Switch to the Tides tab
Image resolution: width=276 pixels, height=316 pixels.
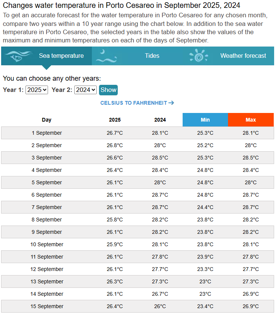tap(152, 56)
